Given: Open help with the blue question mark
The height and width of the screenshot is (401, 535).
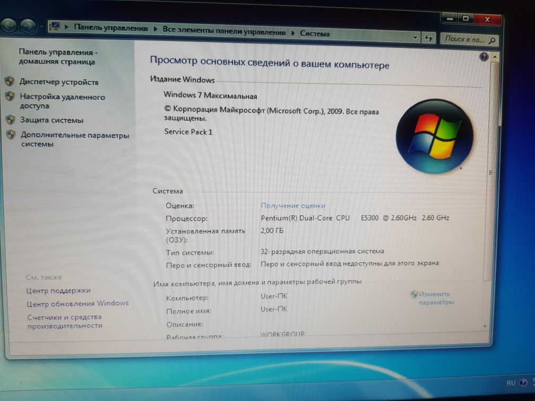Looking at the screenshot, I should point(484,57).
